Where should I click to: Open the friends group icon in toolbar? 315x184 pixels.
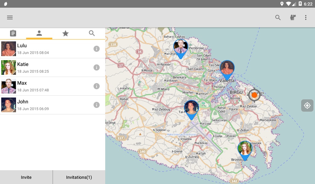(293, 17)
